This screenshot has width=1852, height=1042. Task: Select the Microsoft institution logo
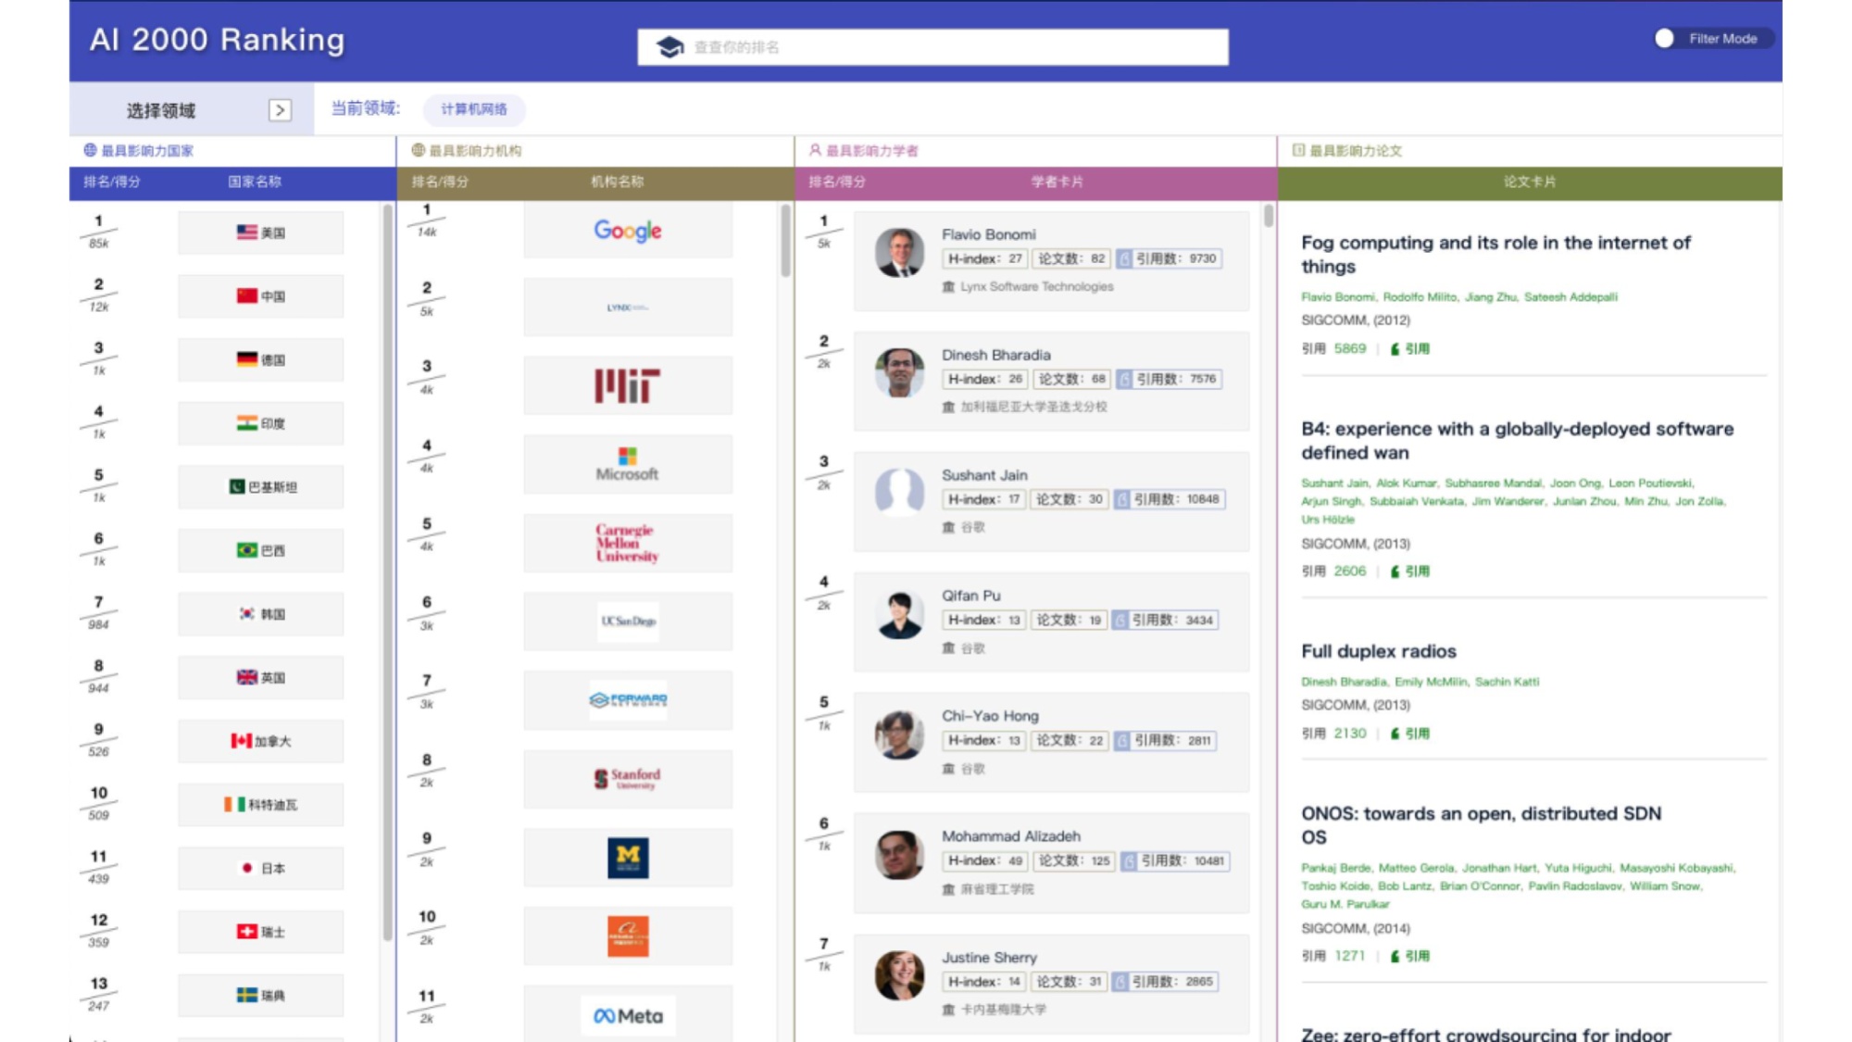point(628,463)
